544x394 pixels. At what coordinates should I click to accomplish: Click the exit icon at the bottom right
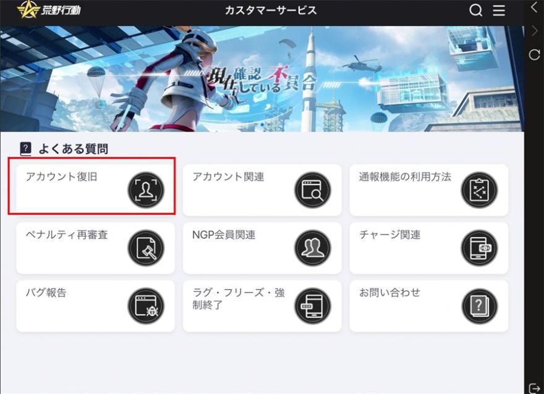[x=535, y=388]
